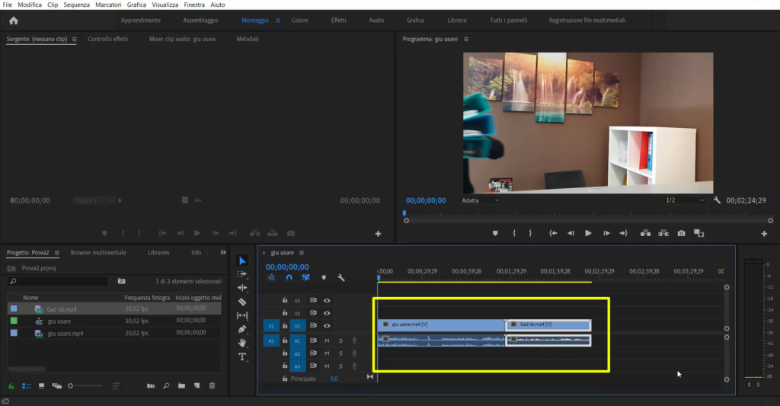This screenshot has height=406, width=780.
Task: Open the Montaggio workspace menu
Action: coord(278,21)
